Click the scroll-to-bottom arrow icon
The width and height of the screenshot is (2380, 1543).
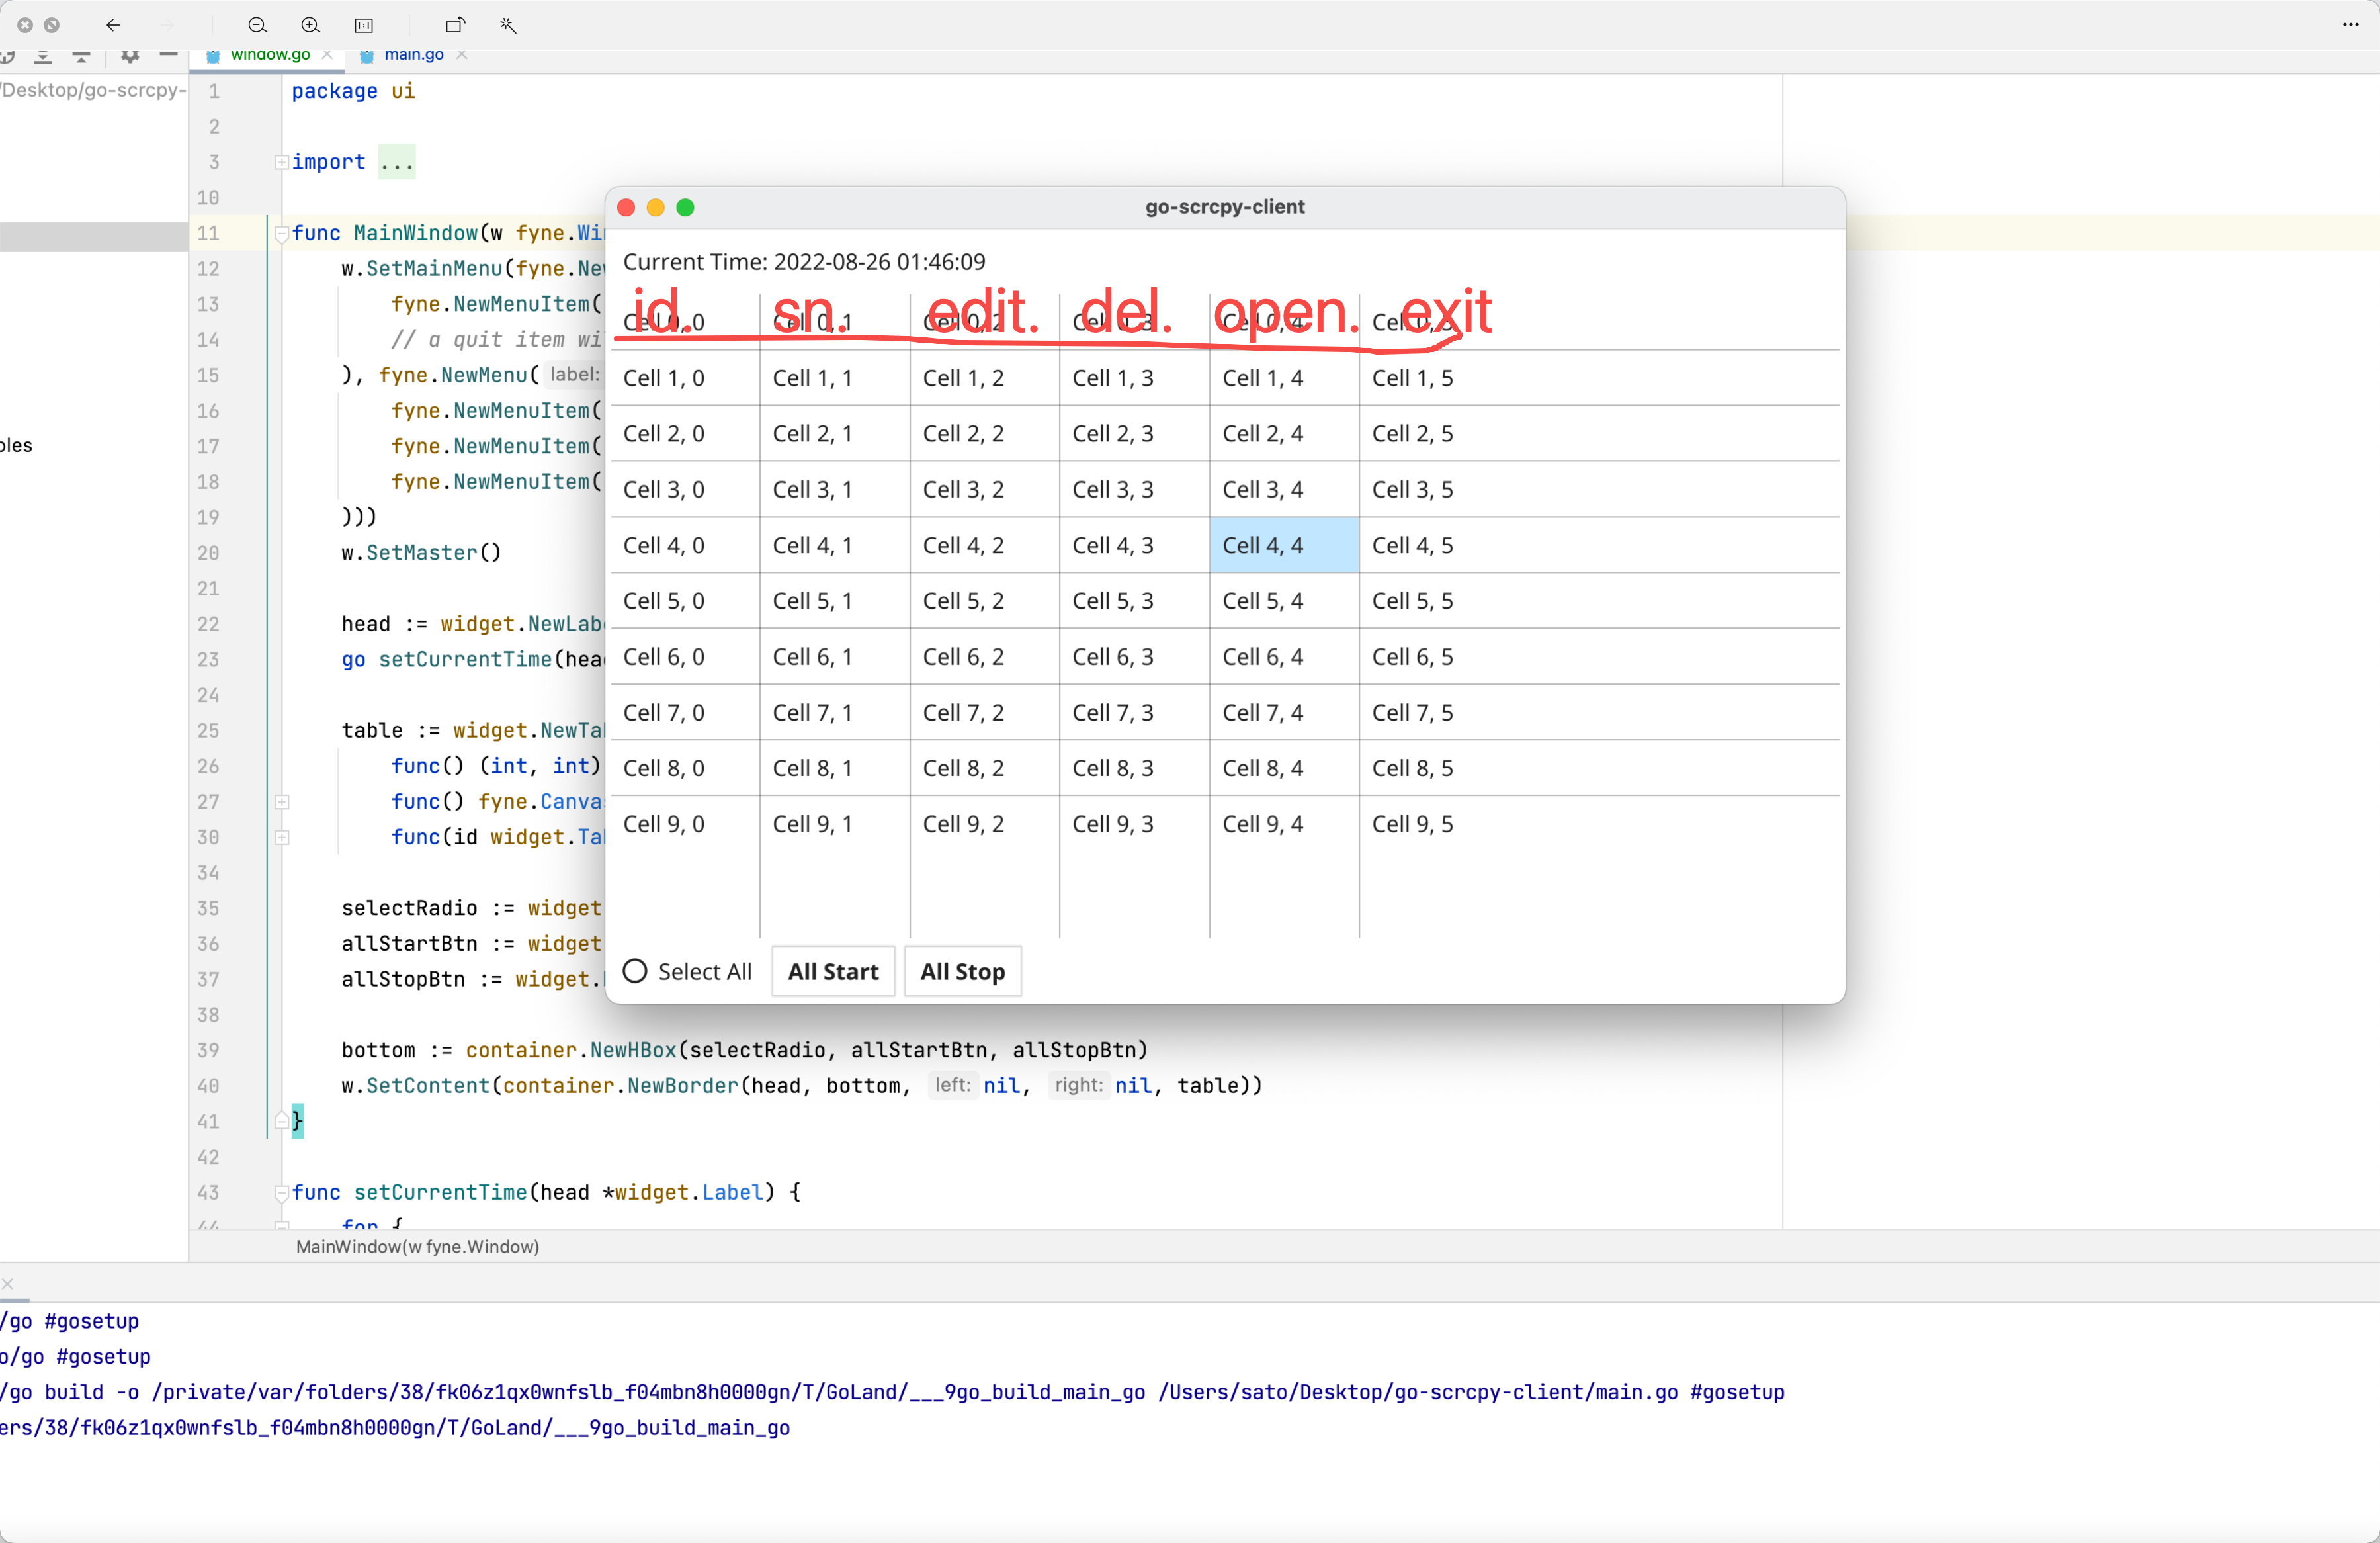[42, 58]
